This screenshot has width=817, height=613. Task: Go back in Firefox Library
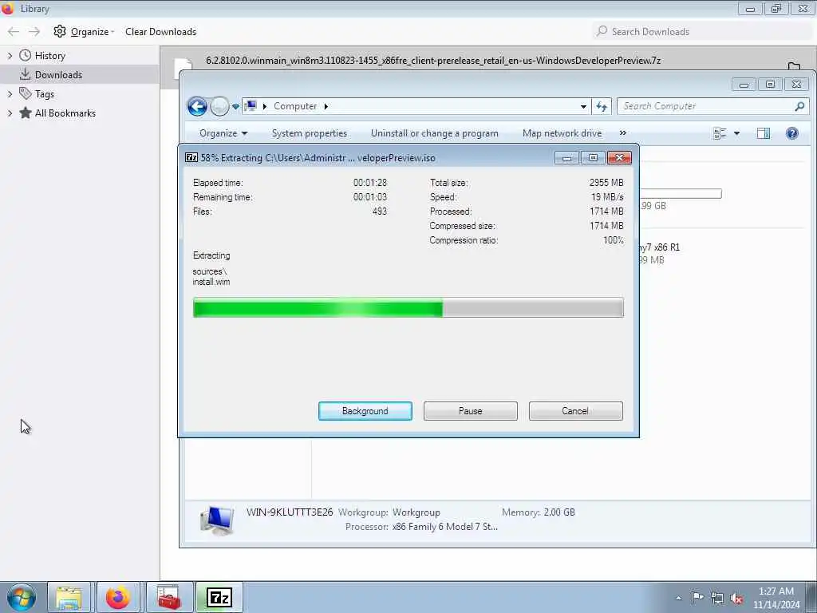(x=14, y=32)
